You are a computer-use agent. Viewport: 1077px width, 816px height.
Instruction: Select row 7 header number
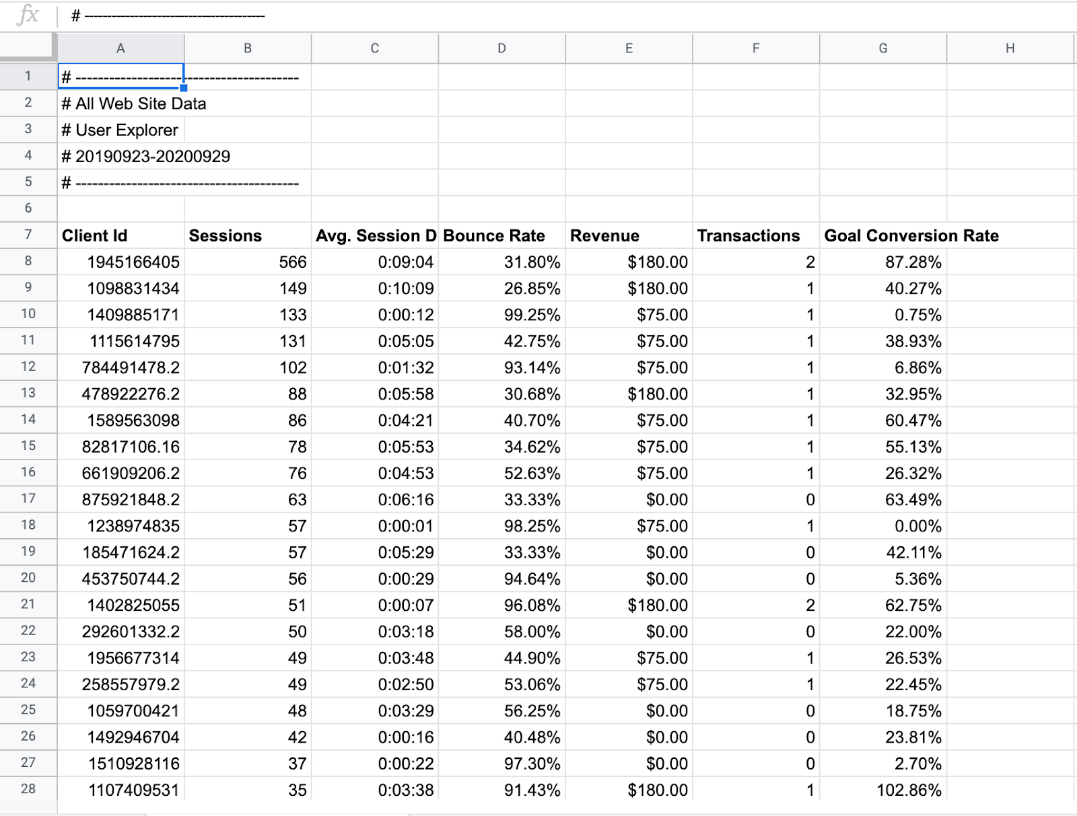pyautogui.click(x=28, y=235)
